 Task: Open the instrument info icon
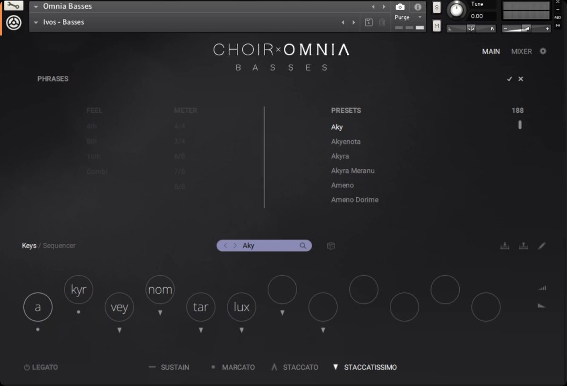coord(418,7)
